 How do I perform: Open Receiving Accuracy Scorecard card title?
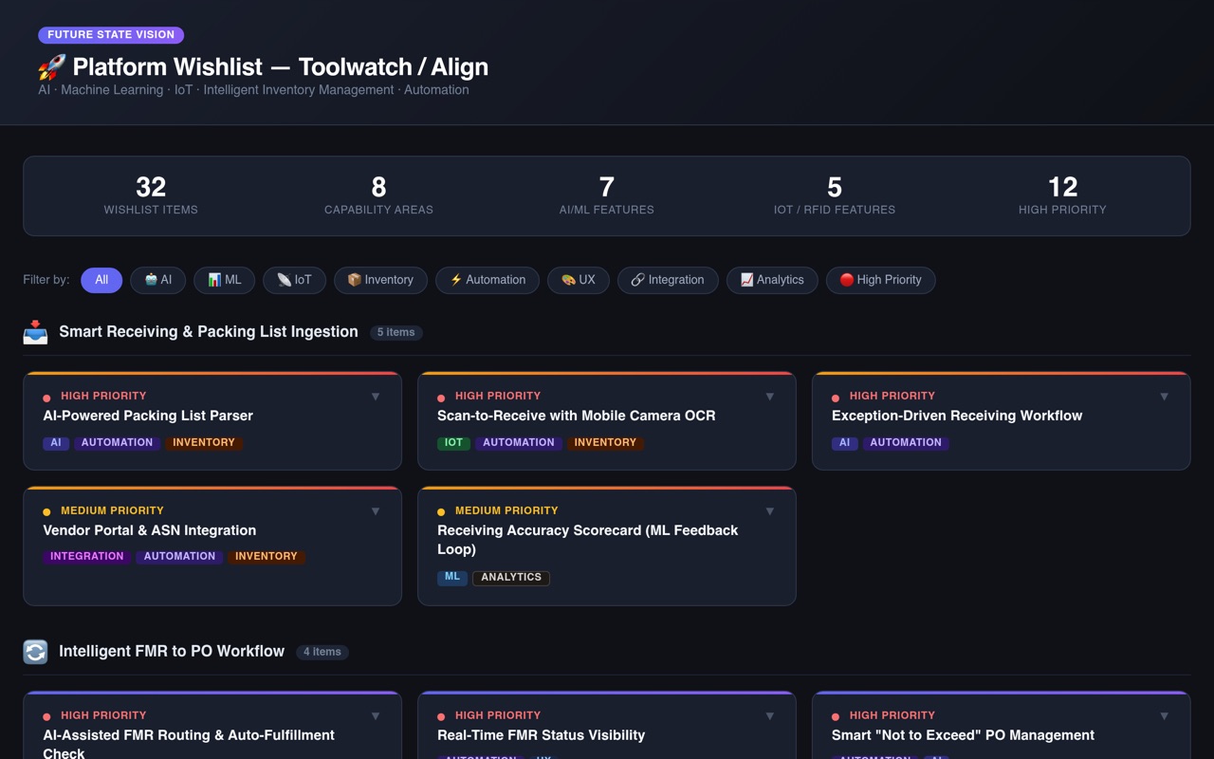[588, 540]
